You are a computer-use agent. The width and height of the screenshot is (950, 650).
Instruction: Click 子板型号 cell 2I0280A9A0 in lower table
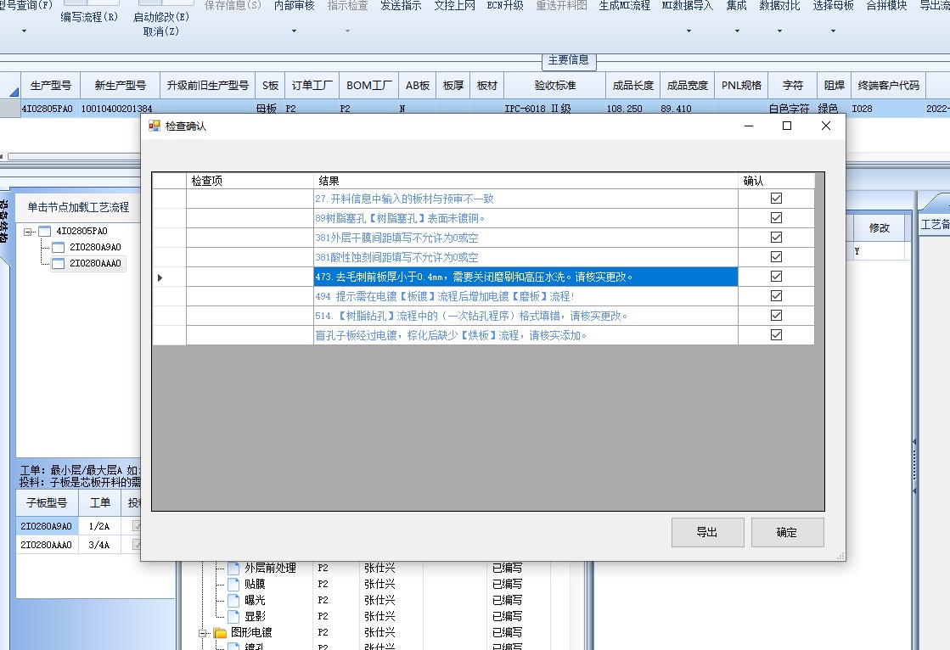[x=46, y=526]
